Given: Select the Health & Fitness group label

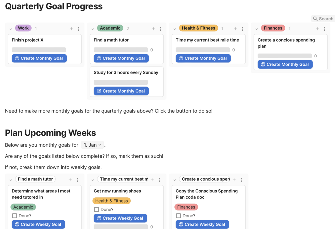Looking at the screenshot, I should click(198, 28).
